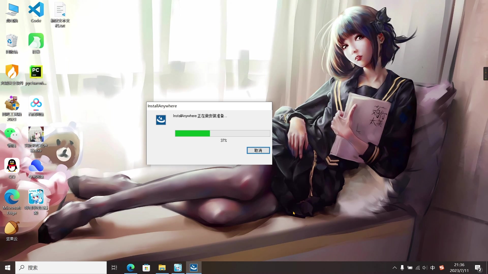488x274 pixels.
Task: Open the Windows Start menu
Action: tap(7, 267)
